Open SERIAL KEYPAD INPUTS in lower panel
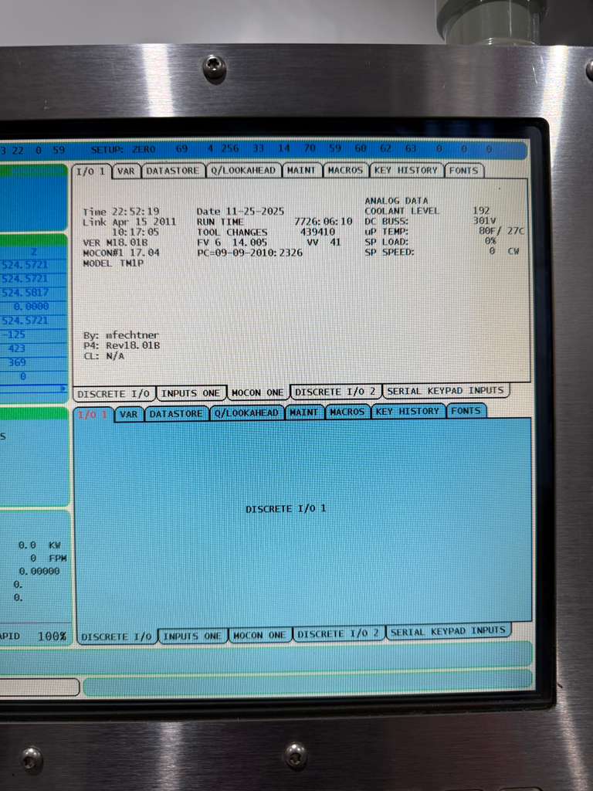This screenshot has height=791, width=593. [448, 632]
